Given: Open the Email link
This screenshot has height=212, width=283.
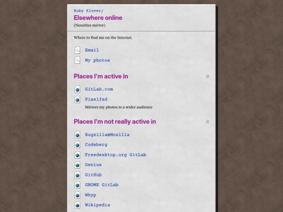Looking at the screenshot, I should click(x=92, y=50).
